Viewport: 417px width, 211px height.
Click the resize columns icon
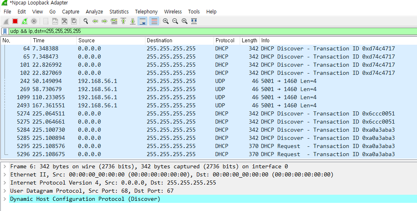(x=194, y=21)
